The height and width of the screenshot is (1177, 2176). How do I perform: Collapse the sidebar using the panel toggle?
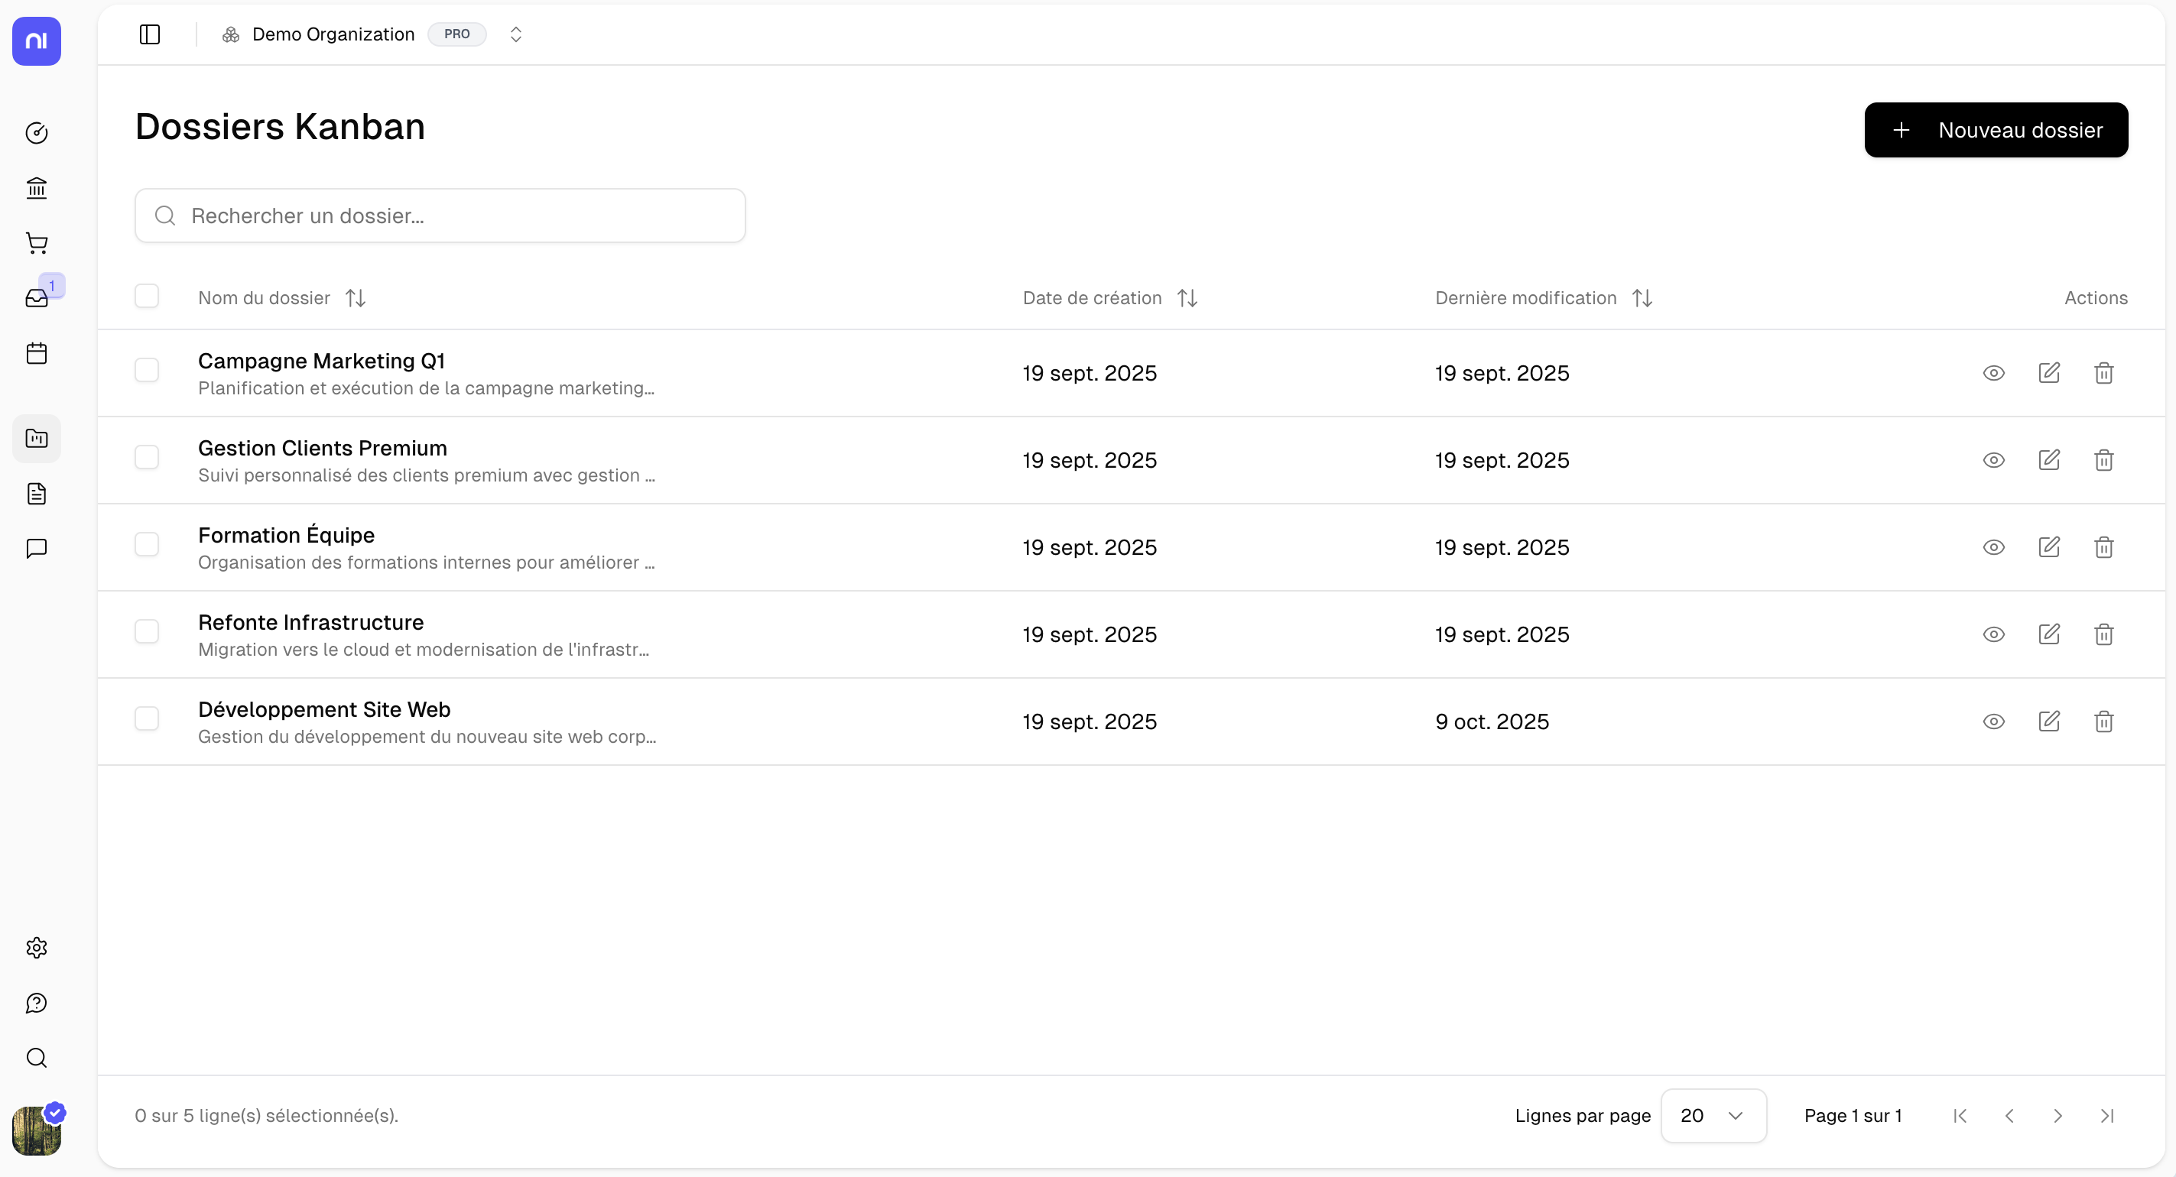(x=150, y=34)
